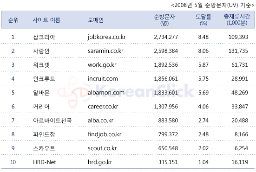This screenshot has width=256, height=172.
Task: Click the 순위 column header
Action: tap(13, 20)
